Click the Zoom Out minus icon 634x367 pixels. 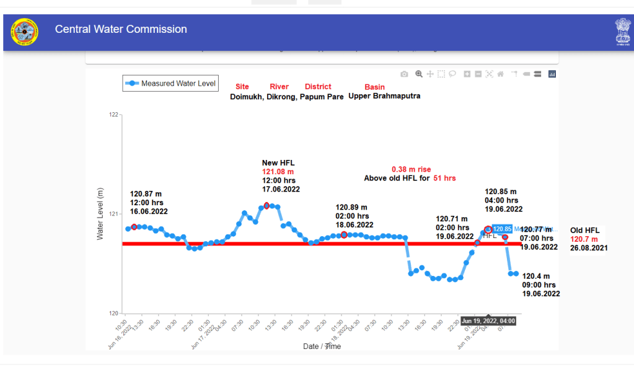[x=478, y=74]
